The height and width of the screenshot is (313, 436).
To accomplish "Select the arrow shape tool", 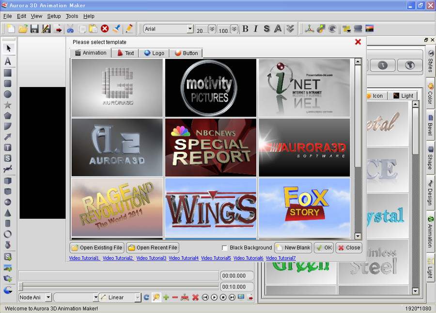I will coord(8,137).
